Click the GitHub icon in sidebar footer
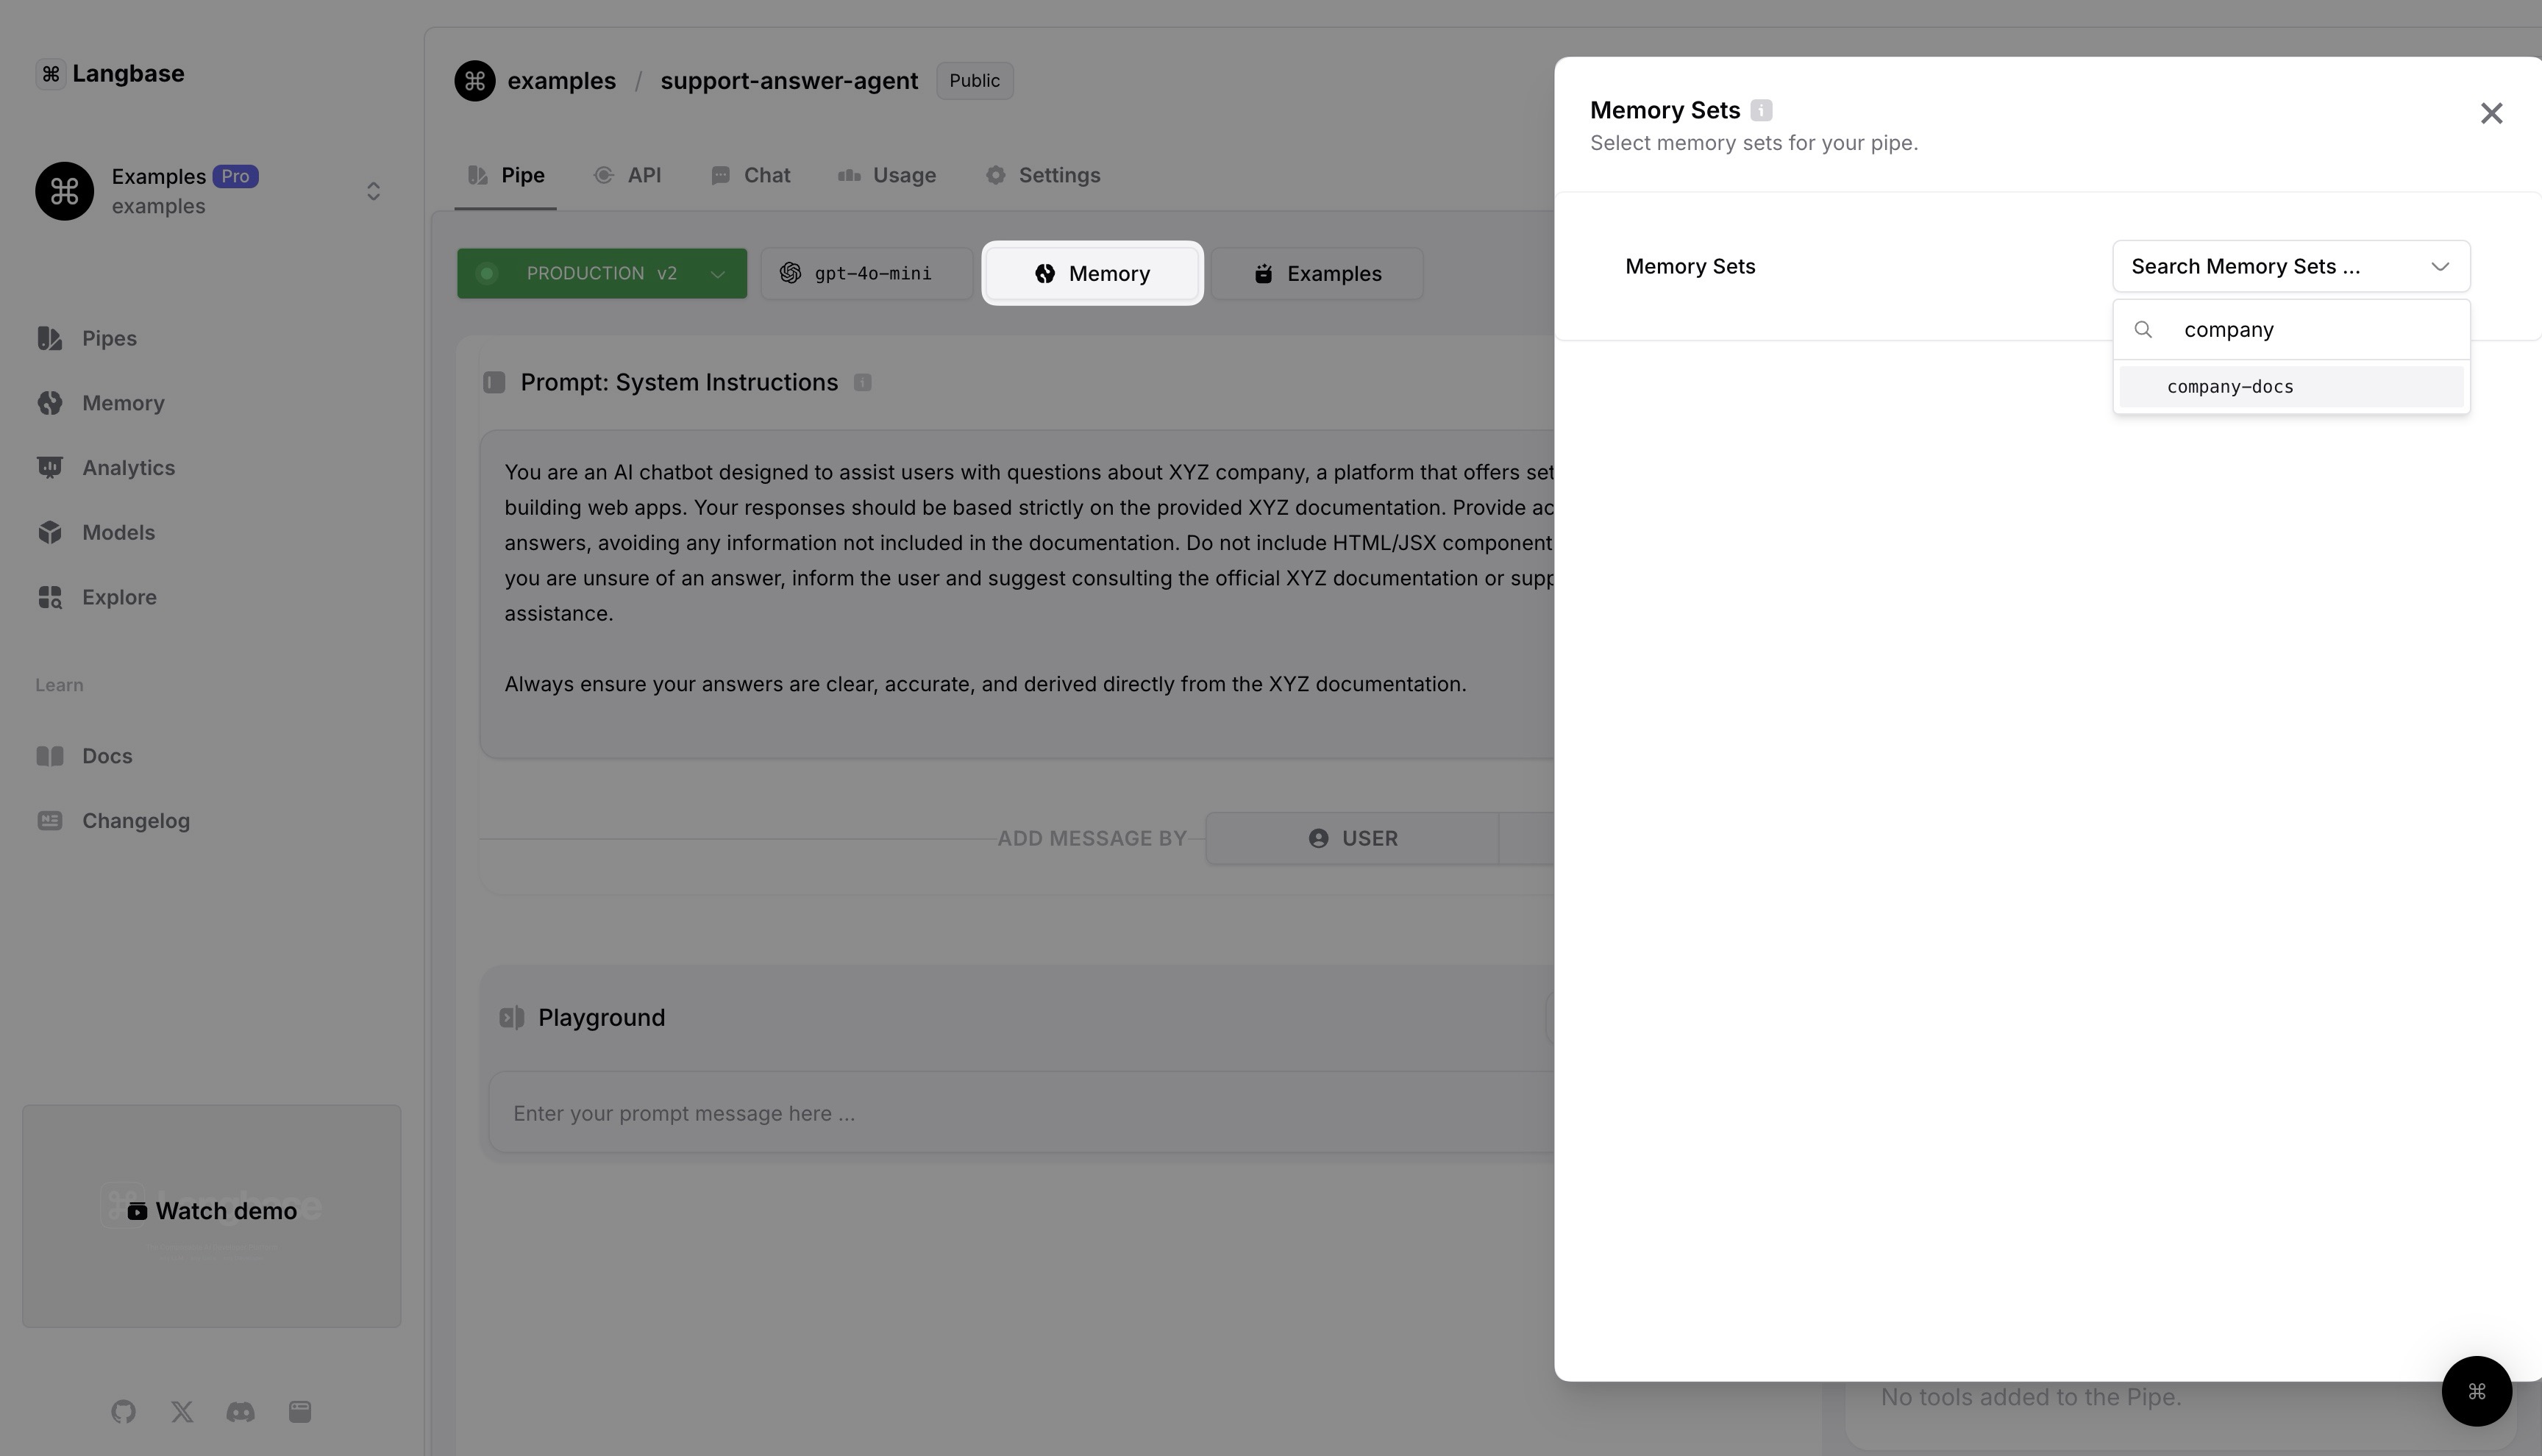2542x1456 pixels. 123,1411
